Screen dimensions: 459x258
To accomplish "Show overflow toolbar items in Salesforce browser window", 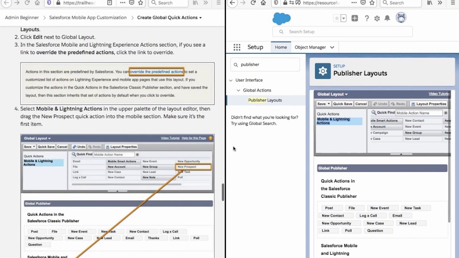I will [440, 3].
